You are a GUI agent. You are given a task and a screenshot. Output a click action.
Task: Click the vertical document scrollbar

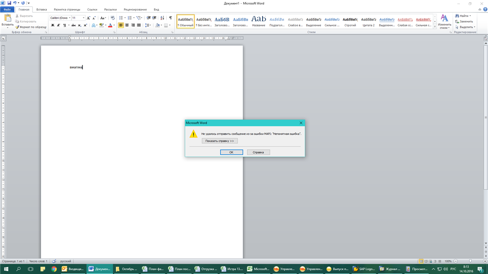[x=486, y=118]
